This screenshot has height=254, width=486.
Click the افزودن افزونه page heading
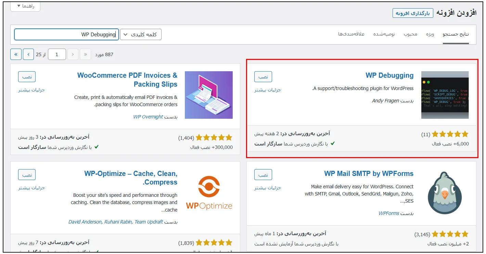coord(456,13)
